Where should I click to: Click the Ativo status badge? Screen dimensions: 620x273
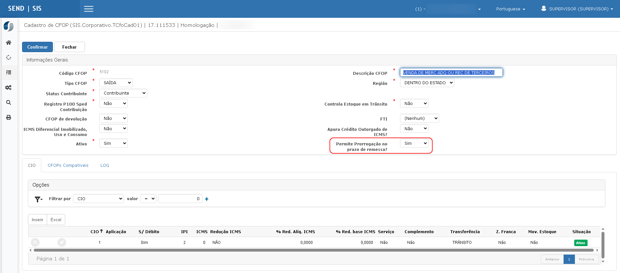[x=581, y=243]
